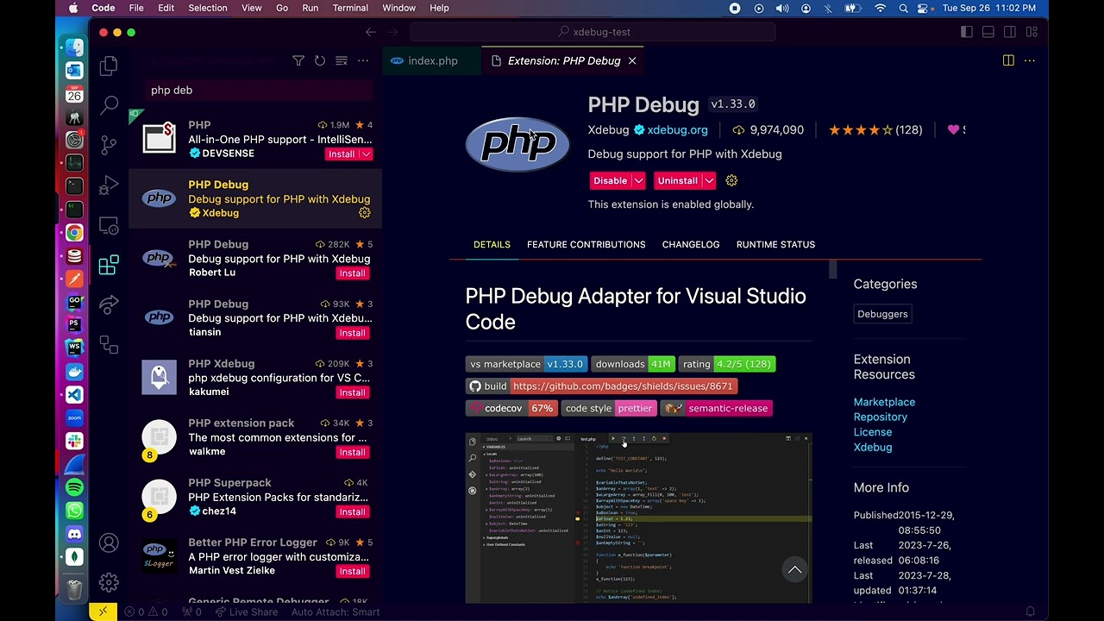Toggle secondary side bar visibility

coord(1010,32)
